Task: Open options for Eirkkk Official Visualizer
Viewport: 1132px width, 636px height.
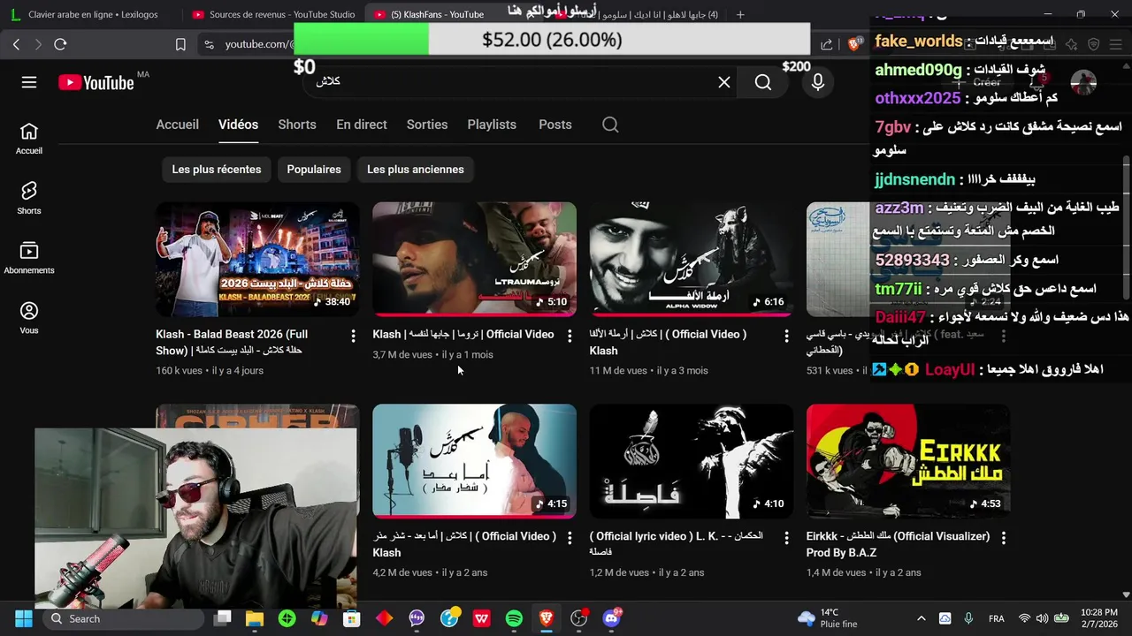Action: point(1003,537)
